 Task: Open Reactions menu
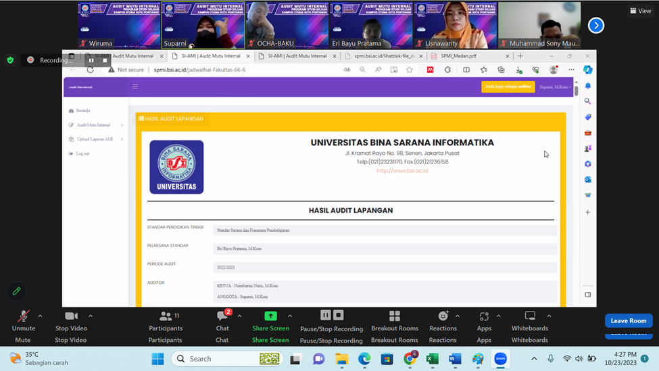pyautogui.click(x=443, y=322)
